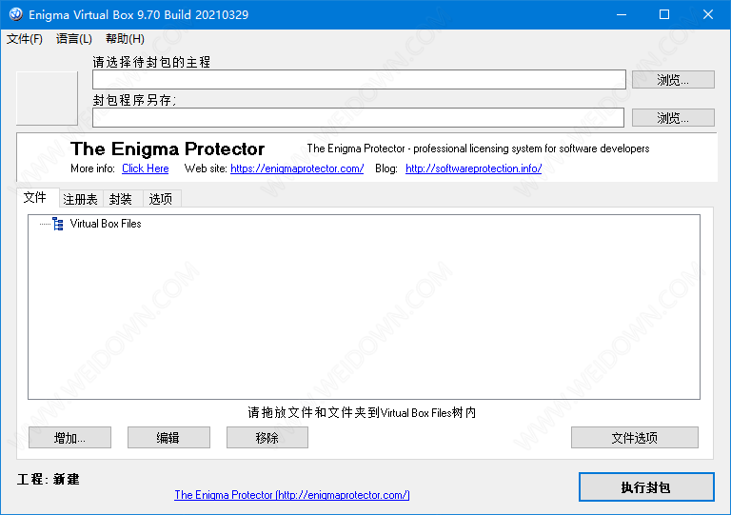Select the Virtual Box Files tree root
This screenshot has width=731, height=515.
(x=106, y=224)
